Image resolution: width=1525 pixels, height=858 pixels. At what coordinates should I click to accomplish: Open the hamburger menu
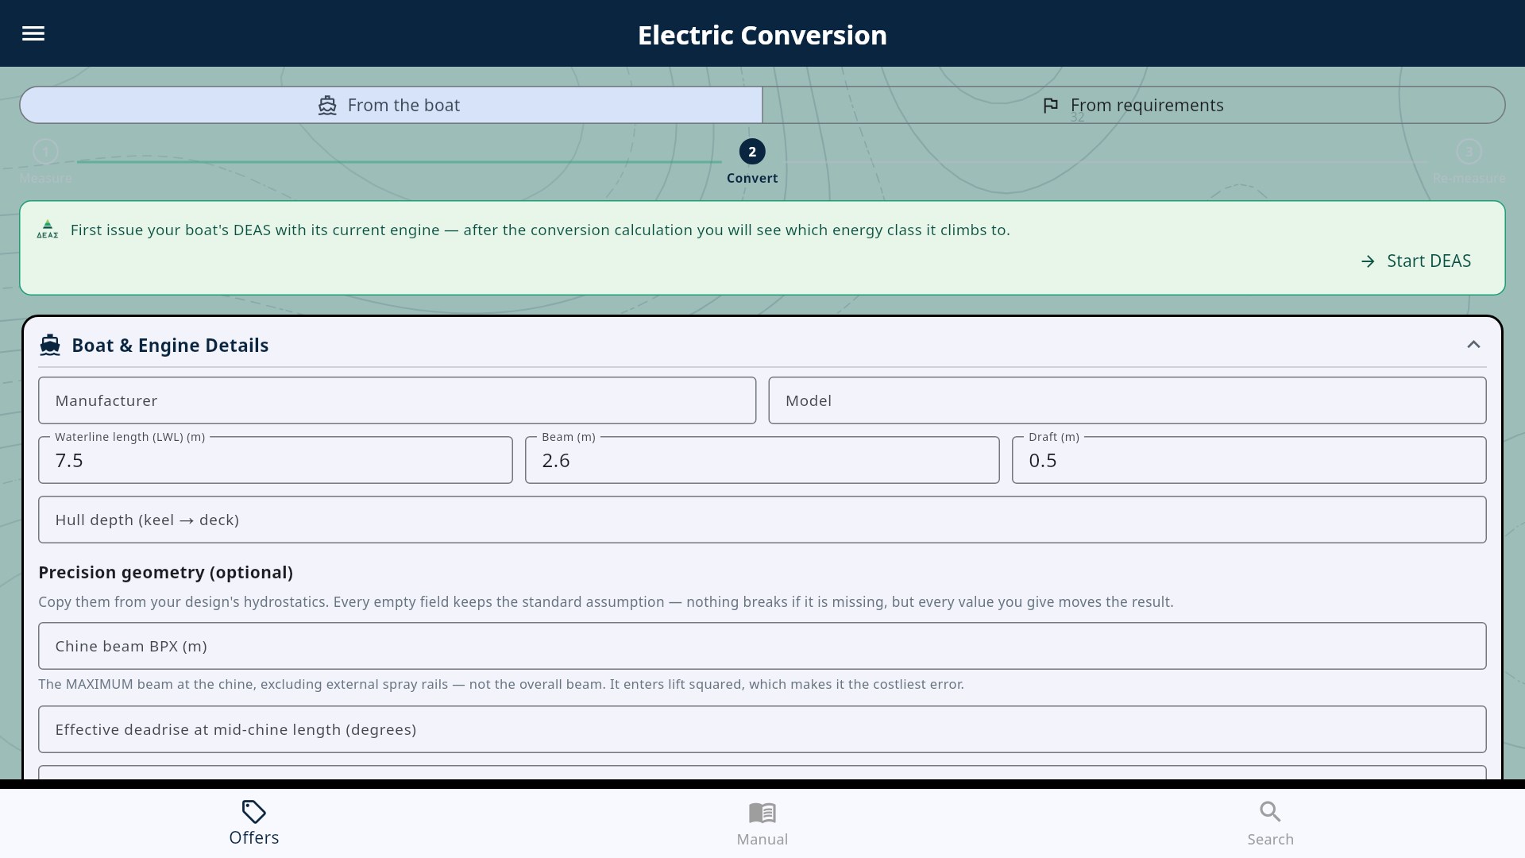(33, 33)
